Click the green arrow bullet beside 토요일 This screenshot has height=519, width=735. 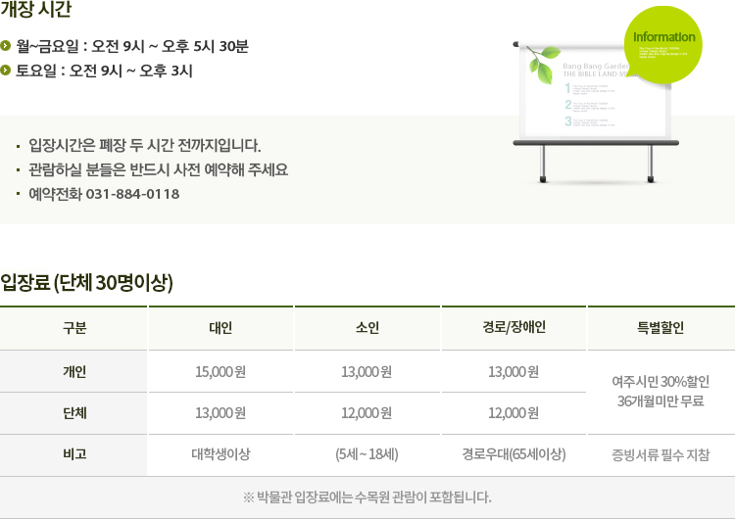pos(7,71)
